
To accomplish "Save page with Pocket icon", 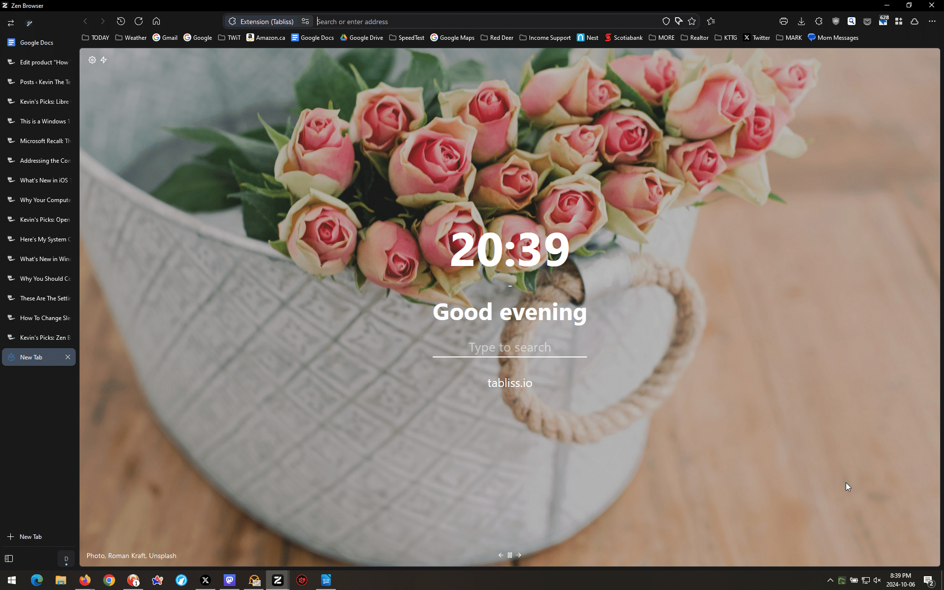I will [867, 21].
